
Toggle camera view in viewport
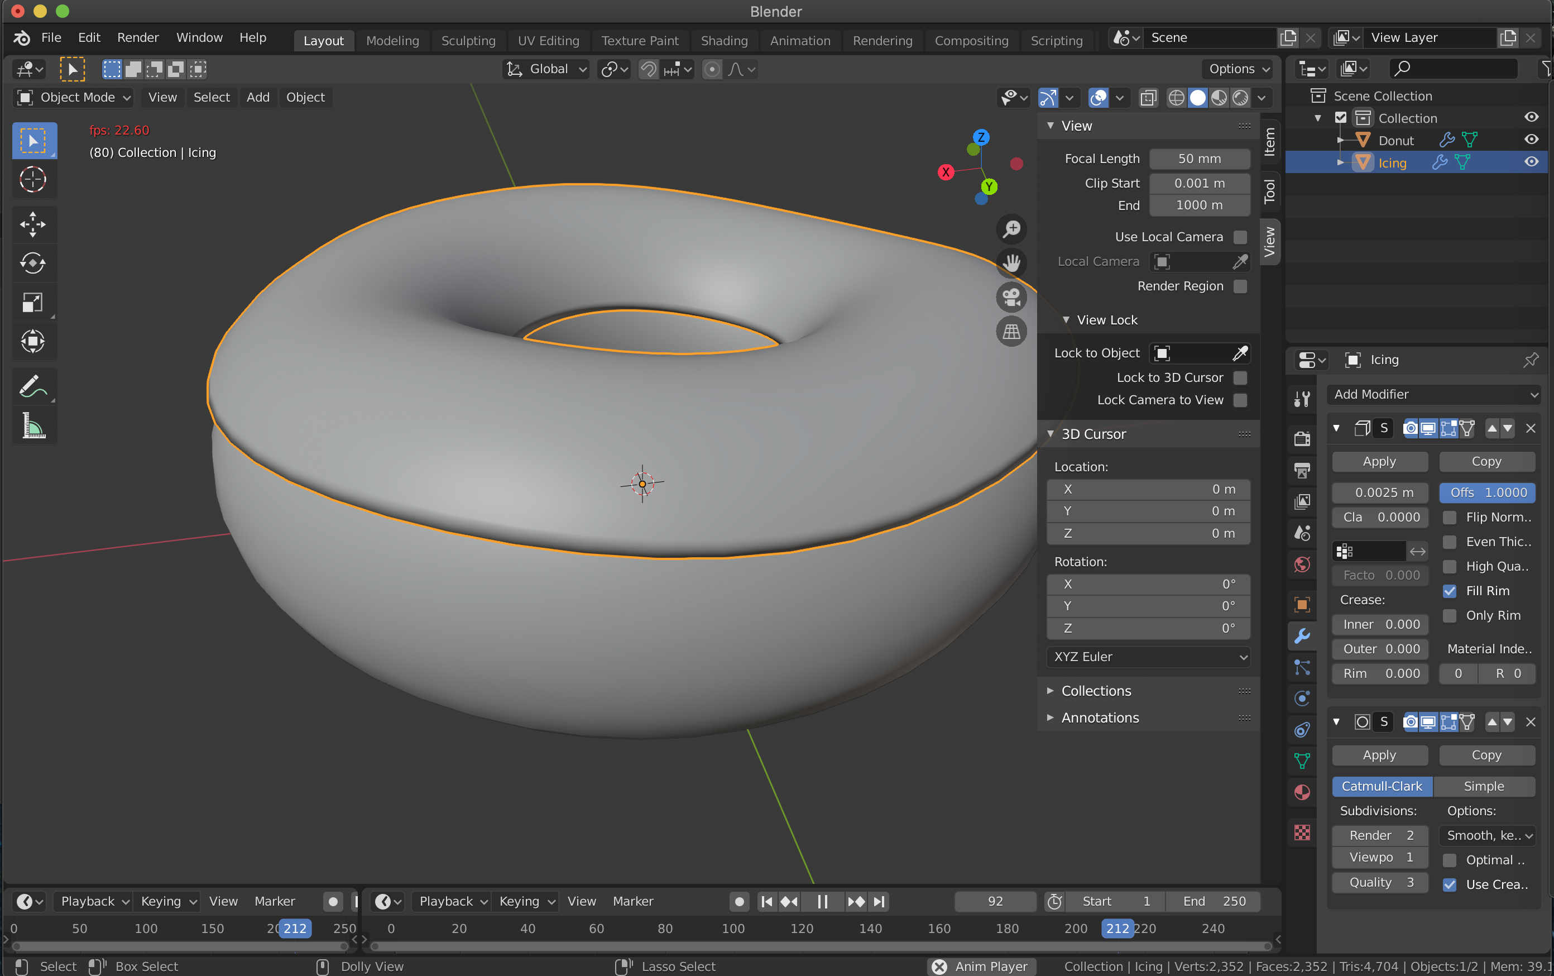1011,297
